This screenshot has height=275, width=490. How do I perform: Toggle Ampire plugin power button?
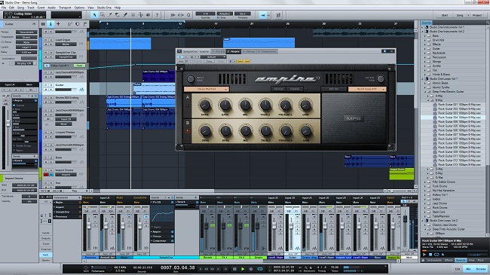(x=180, y=57)
